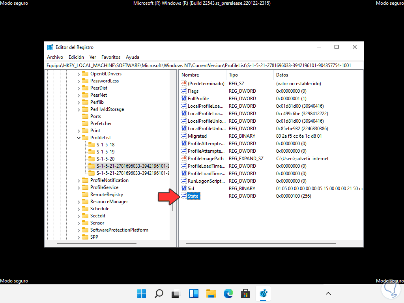404x303 pixels.
Task: Show hidden tray icons chevron
Action: [x=328, y=294]
